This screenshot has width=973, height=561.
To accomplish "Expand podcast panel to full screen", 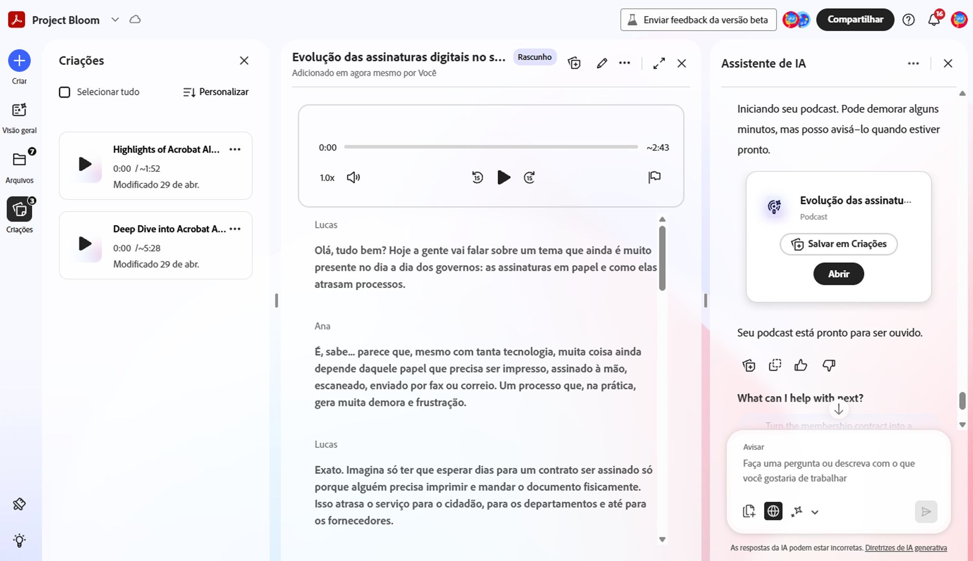I will coord(659,63).
